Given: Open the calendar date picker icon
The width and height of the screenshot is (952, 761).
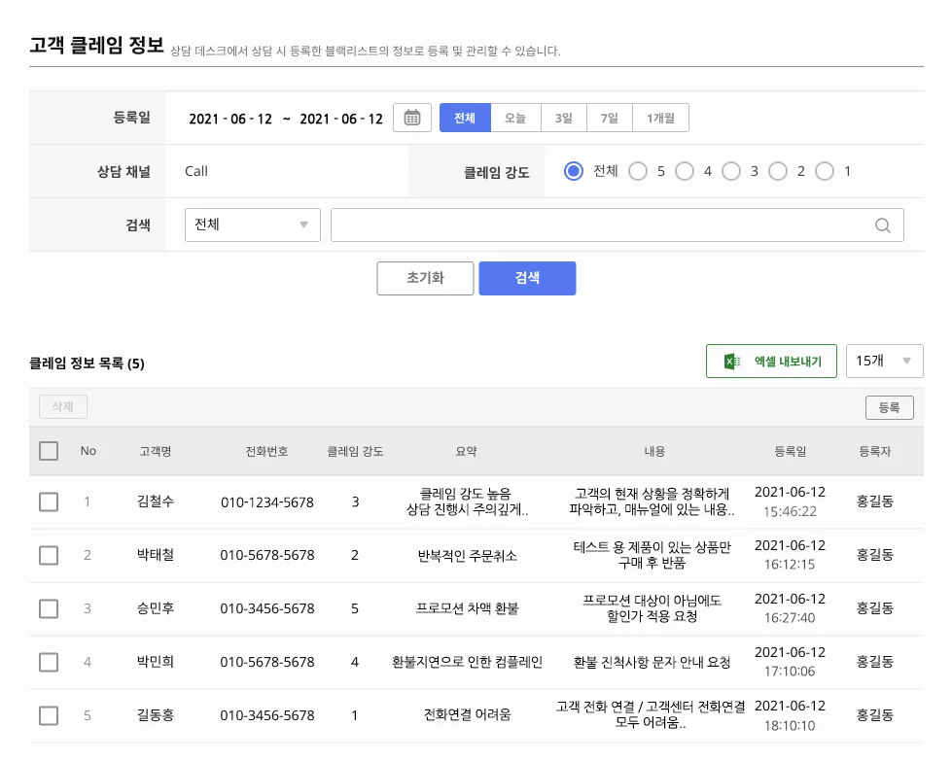Looking at the screenshot, I should 411,117.
